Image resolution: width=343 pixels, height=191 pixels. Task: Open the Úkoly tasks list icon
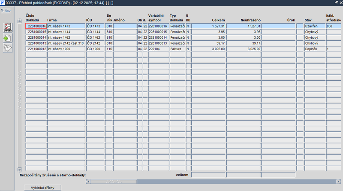pyautogui.click(x=8, y=27)
